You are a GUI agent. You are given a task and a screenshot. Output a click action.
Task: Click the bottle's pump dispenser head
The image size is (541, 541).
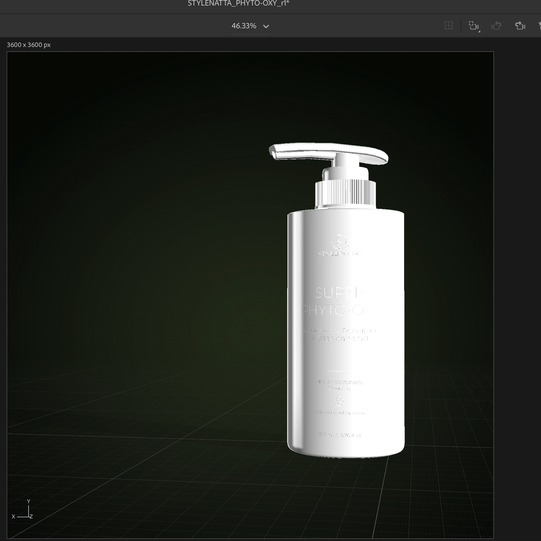[329, 154]
